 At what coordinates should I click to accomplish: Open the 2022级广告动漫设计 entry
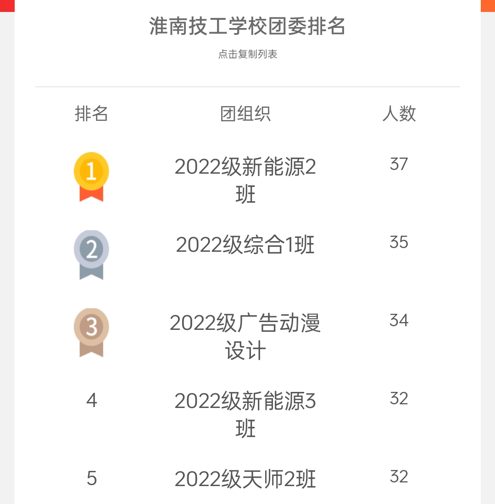(x=245, y=336)
